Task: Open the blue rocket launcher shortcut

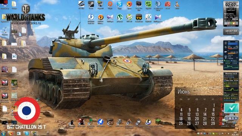Action: click(x=100, y=122)
